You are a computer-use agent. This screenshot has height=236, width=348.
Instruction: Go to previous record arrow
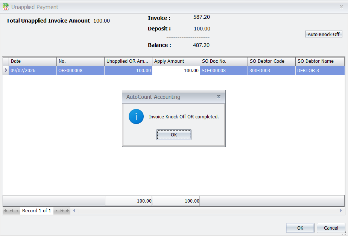click(x=17, y=211)
